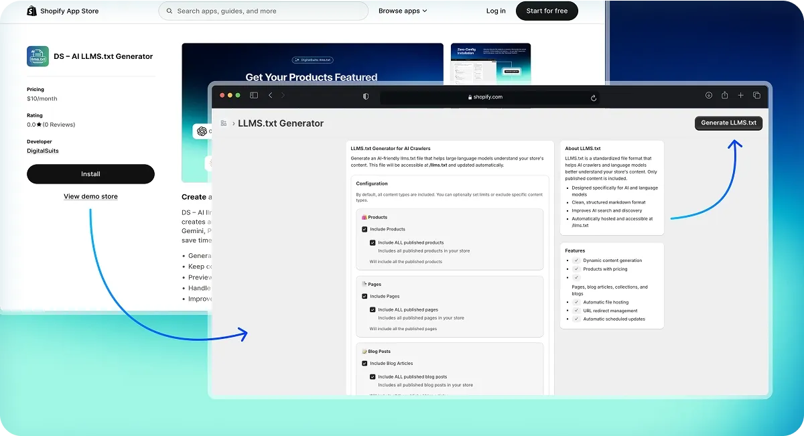Uncheck the Include Products checkbox
The width and height of the screenshot is (804, 436).
(x=364, y=229)
